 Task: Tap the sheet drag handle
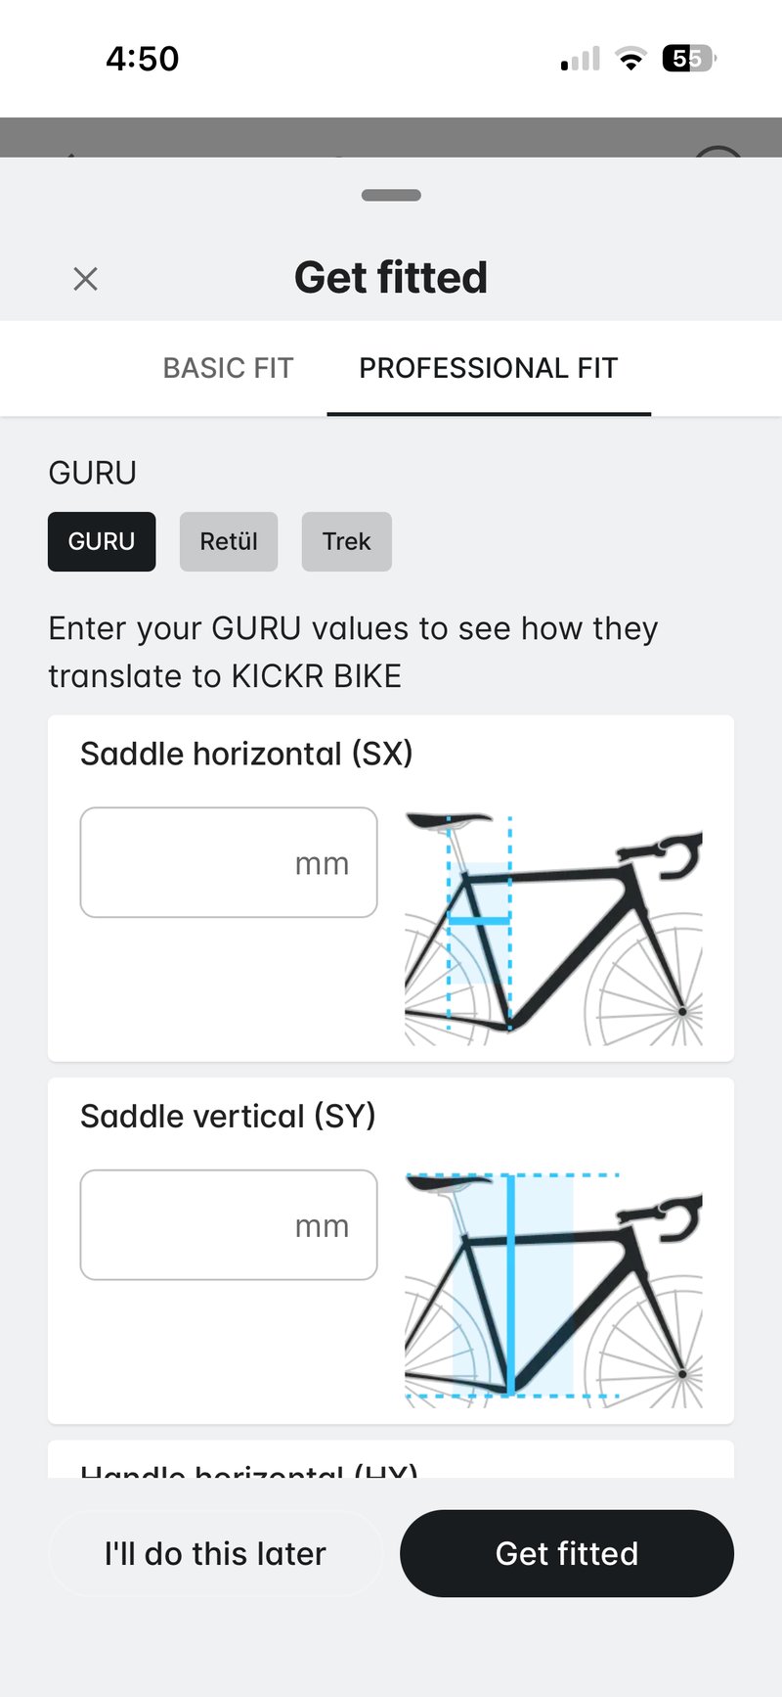[x=391, y=195]
